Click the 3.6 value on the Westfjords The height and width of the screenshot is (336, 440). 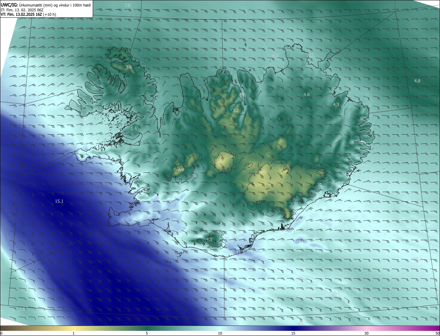(x=129, y=67)
